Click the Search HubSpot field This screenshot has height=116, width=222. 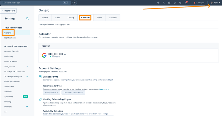(x=36, y=3)
